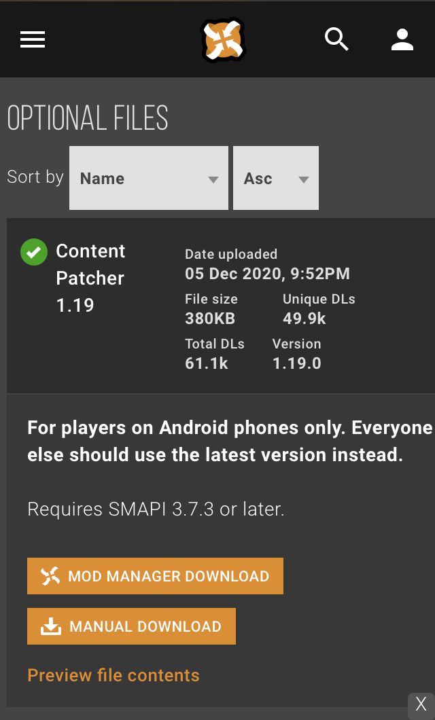
Task: Click the Optional Files heading
Action: (x=88, y=119)
